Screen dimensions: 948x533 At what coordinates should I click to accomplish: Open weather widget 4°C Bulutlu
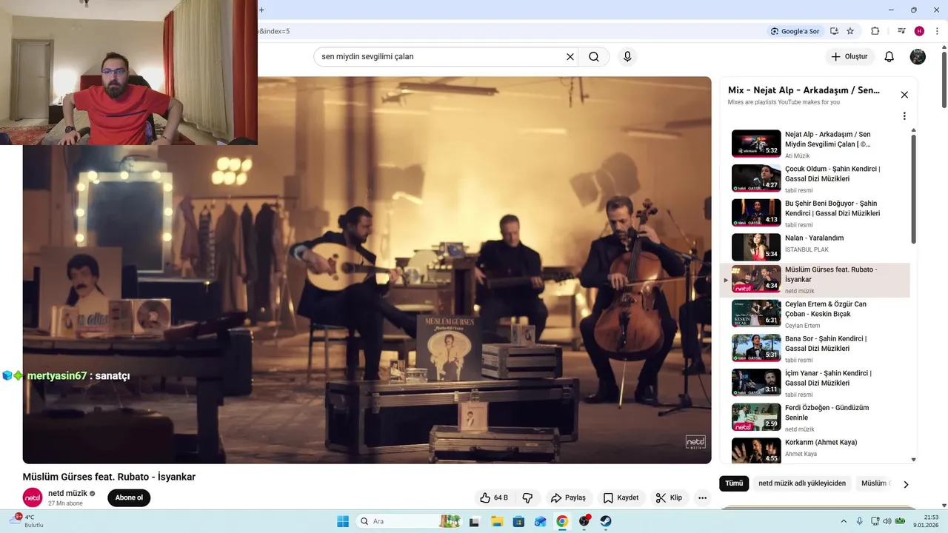27,521
